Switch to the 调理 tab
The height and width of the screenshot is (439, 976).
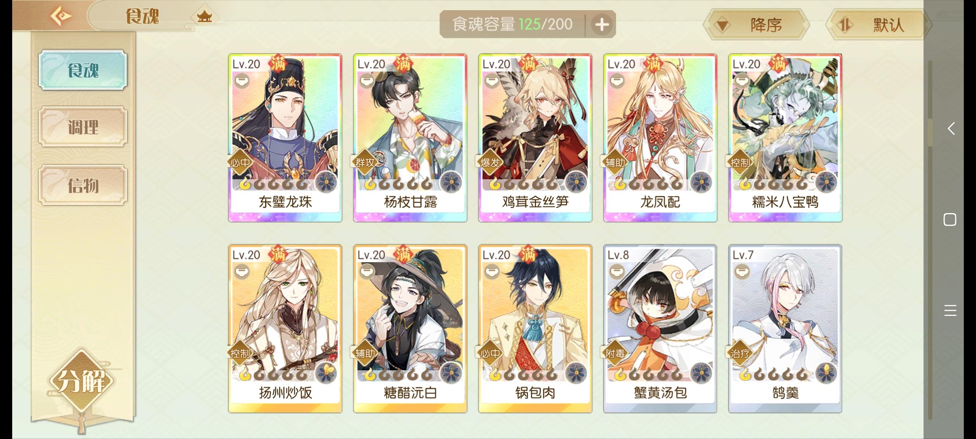(x=83, y=127)
